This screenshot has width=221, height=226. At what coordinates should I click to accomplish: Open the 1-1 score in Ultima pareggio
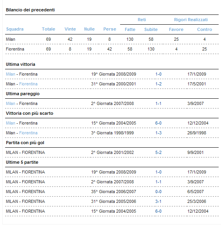click(x=158, y=103)
